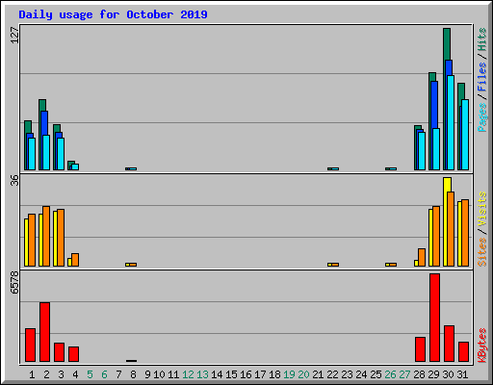Click the red "KBytes" legend label
Screen dimensions: 493x385
point(482,346)
